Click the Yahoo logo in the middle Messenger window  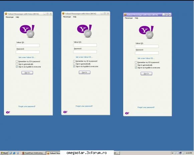coord(84,31)
